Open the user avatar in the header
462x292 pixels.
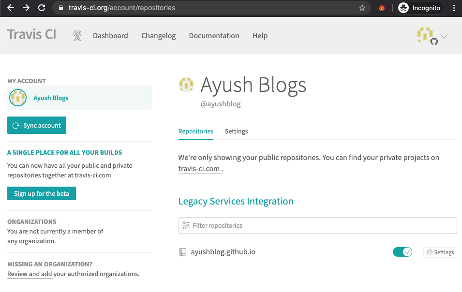[x=425, y=35]
